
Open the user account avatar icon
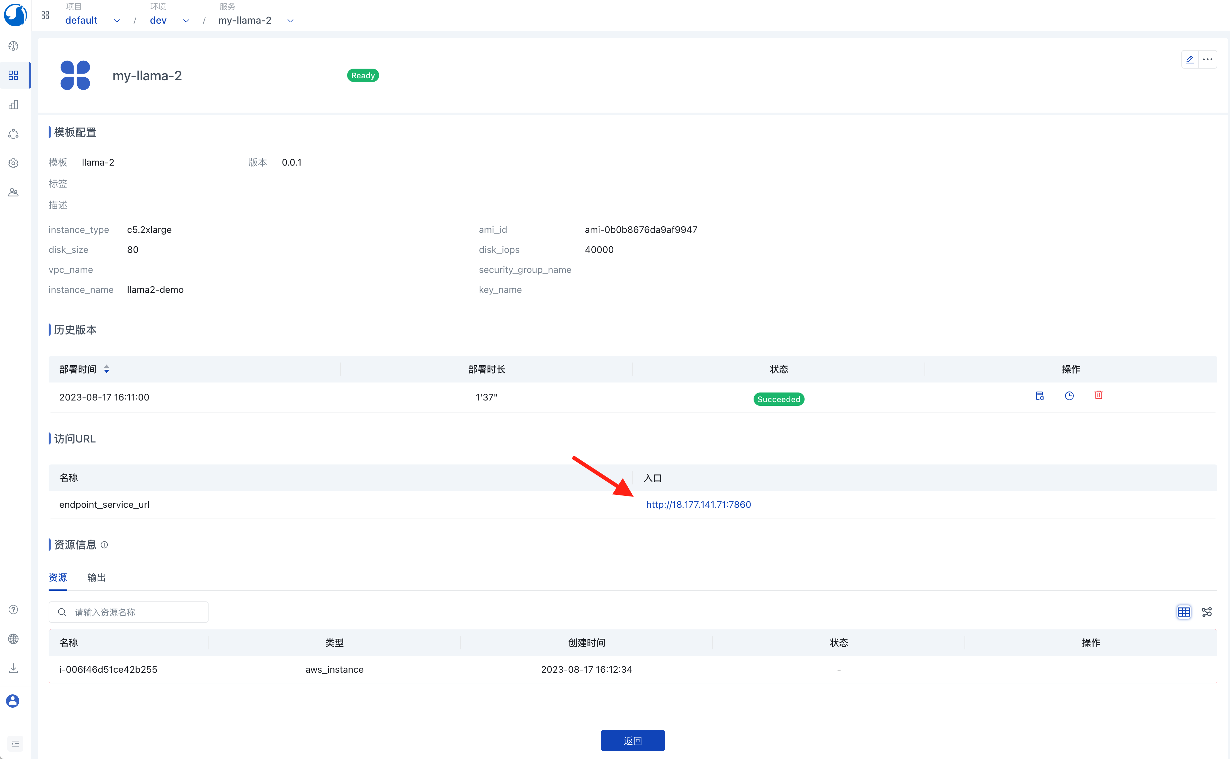point(13,701)
